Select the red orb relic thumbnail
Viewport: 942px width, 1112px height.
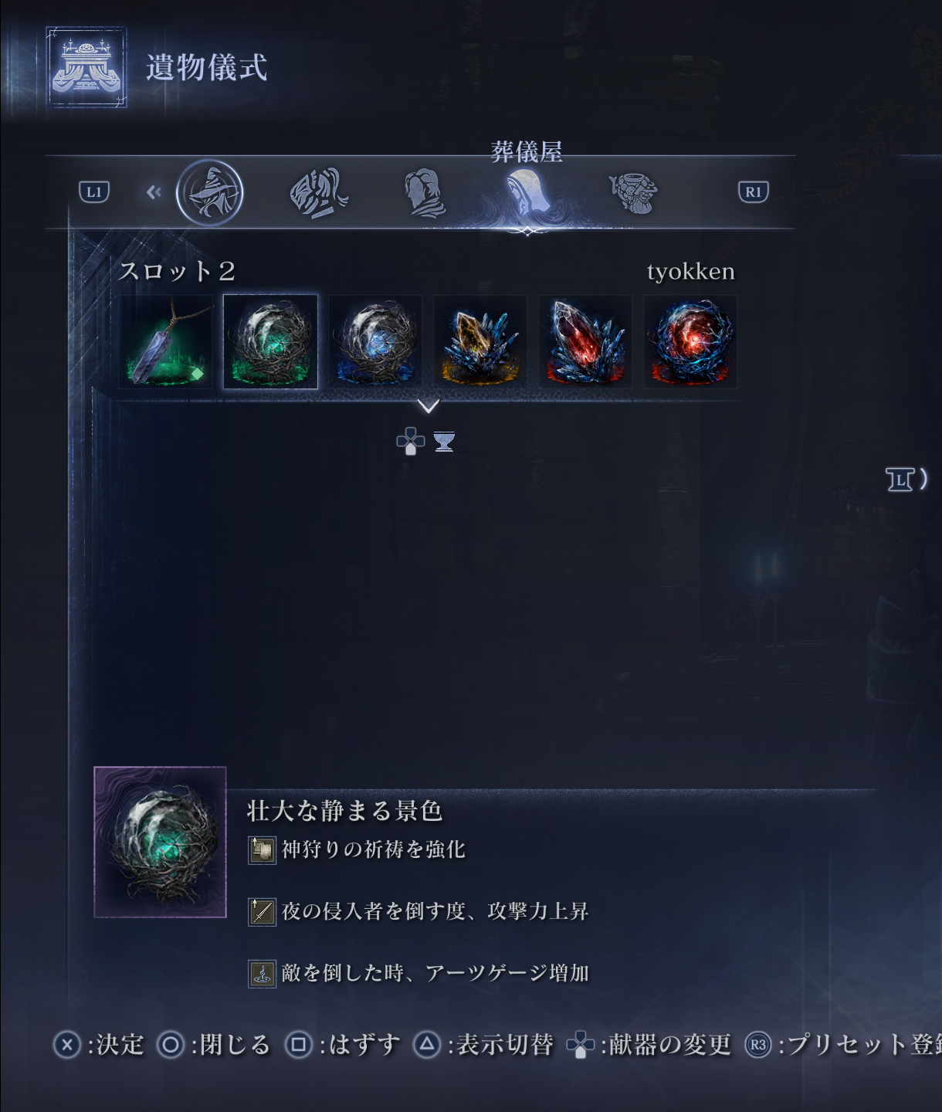pos(690,341)
